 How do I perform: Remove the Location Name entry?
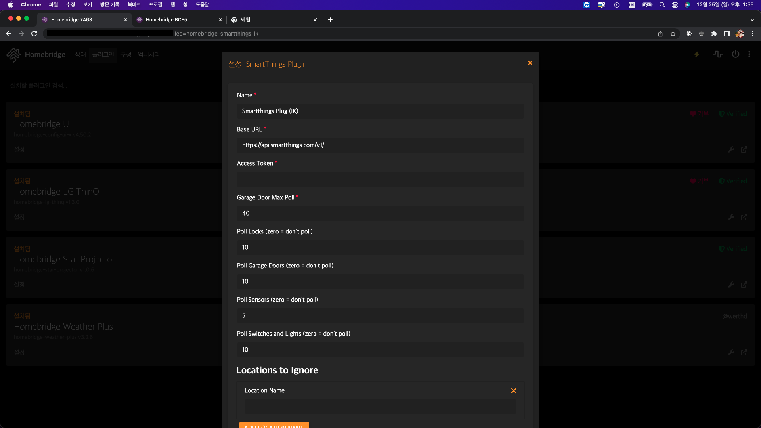[x=514, y=391]
